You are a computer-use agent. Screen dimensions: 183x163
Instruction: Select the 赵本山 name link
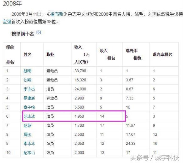click(29, 153)
